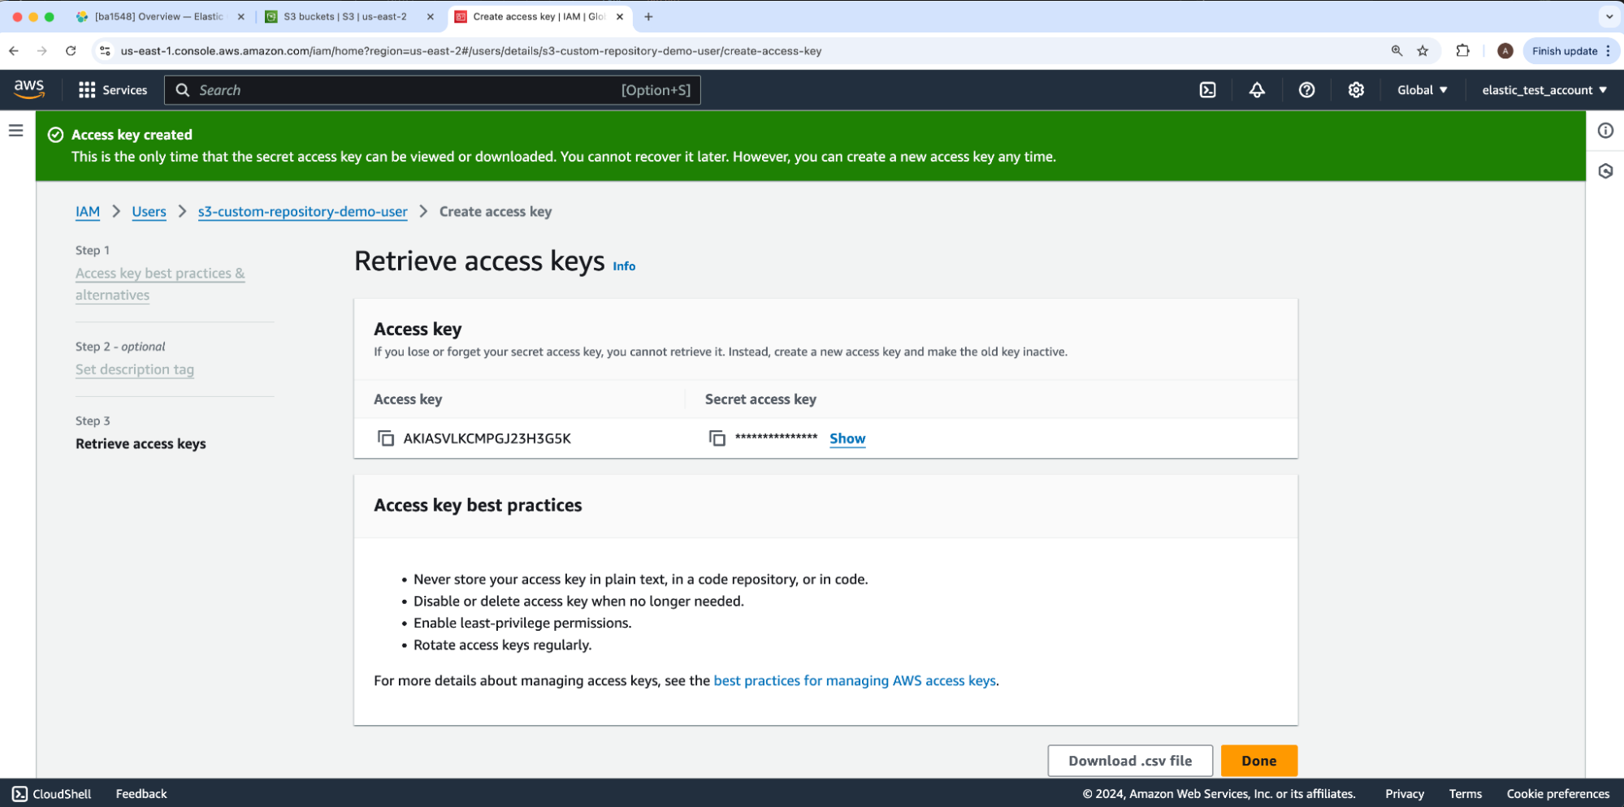Focus the AWS Search field

[406, 90]
